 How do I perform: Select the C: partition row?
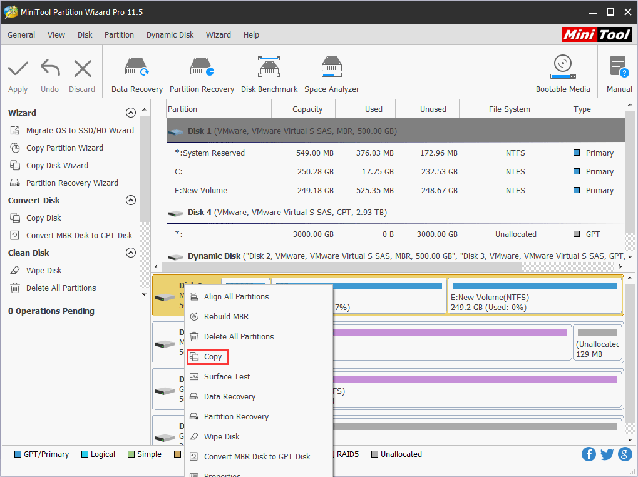396,171
